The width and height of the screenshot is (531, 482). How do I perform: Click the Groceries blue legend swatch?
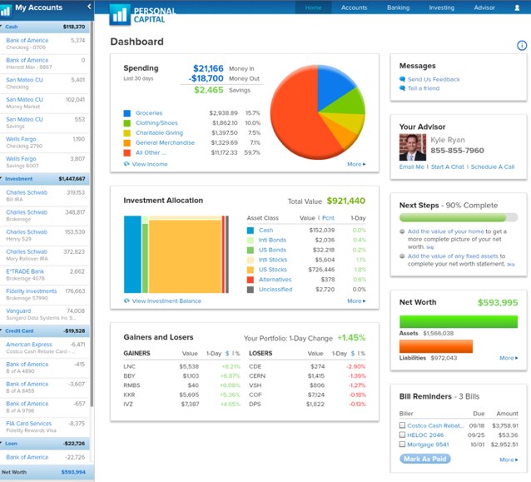127,113
